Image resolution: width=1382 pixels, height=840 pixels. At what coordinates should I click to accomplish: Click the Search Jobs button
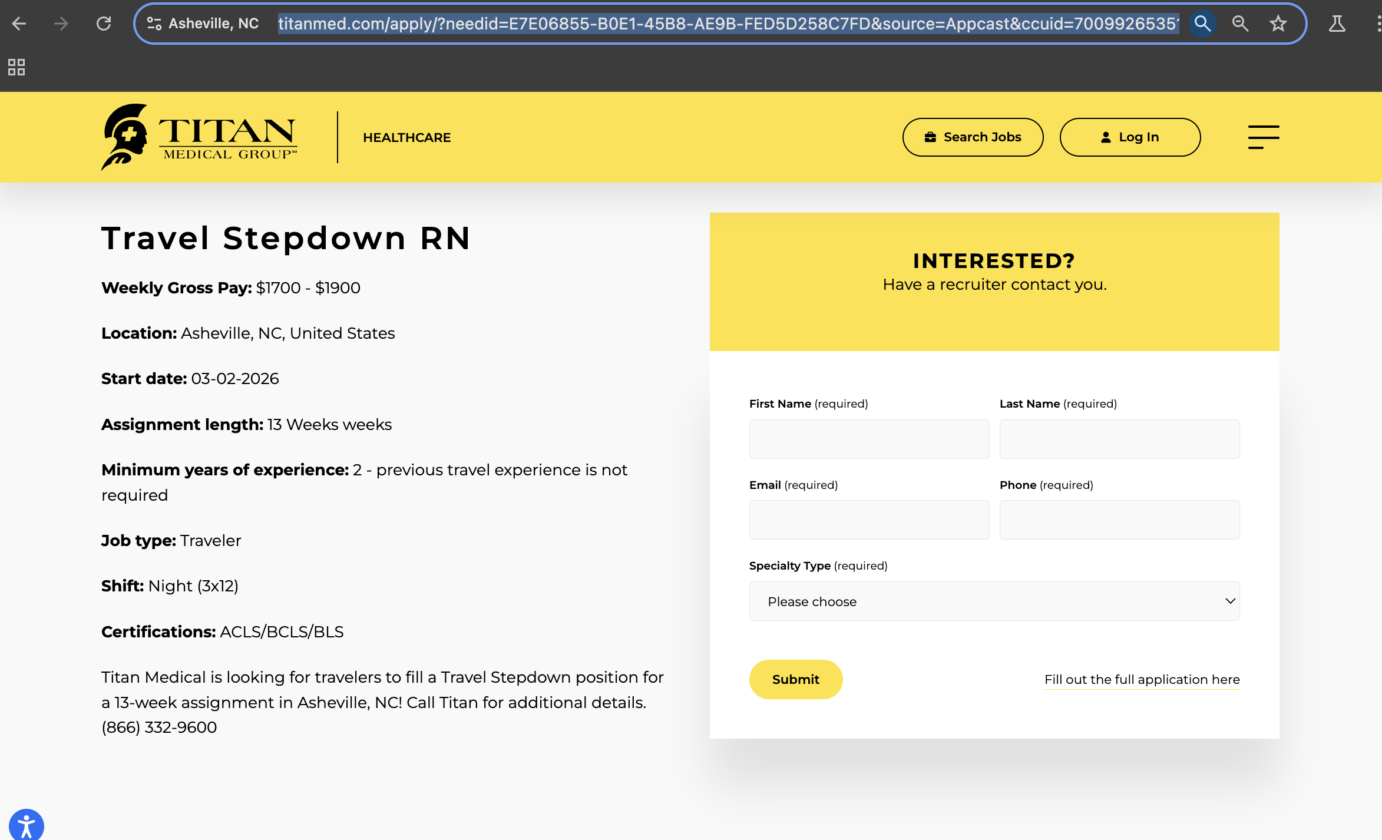pyautogui.click(x=973, y=137)
